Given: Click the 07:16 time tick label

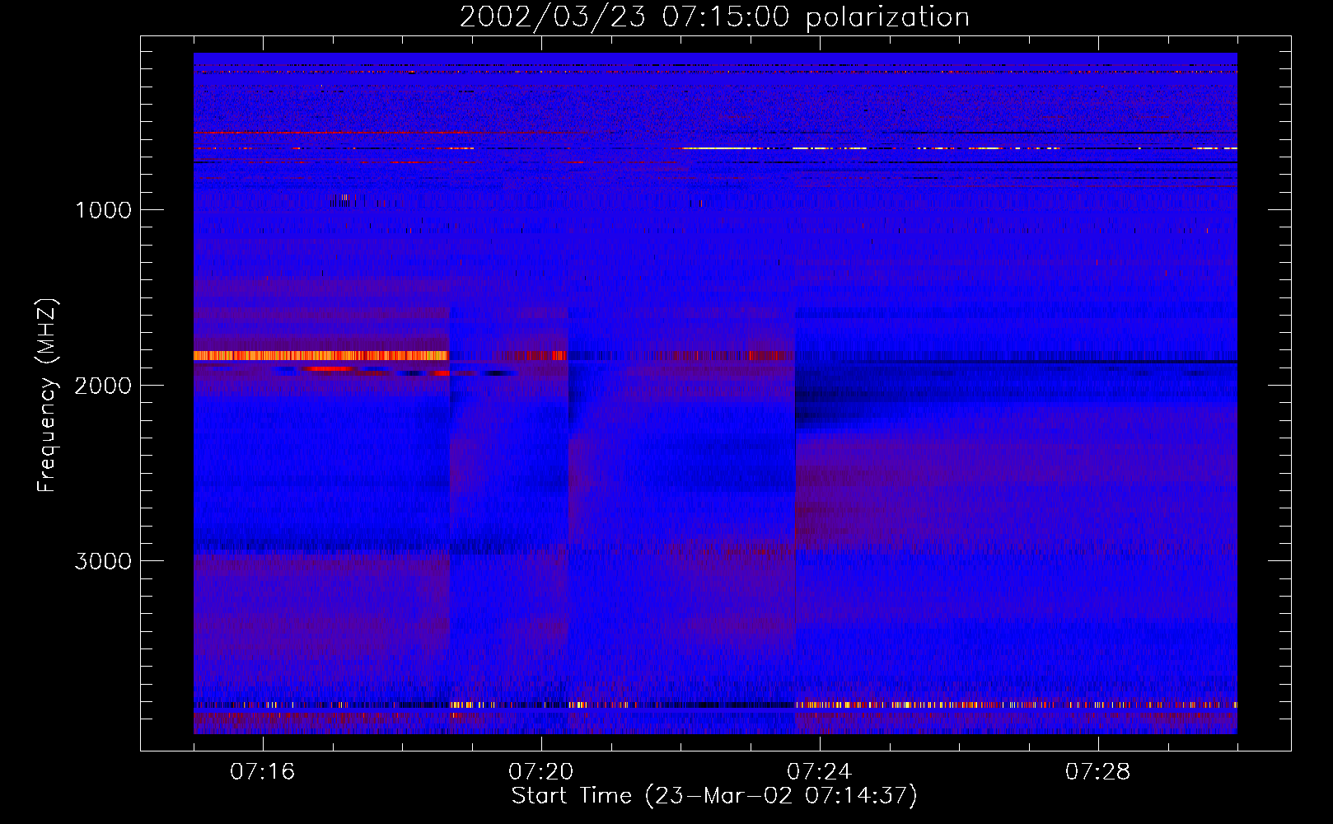Looking at the screenshot, I should pyautogui.click(x=263, y=772).
